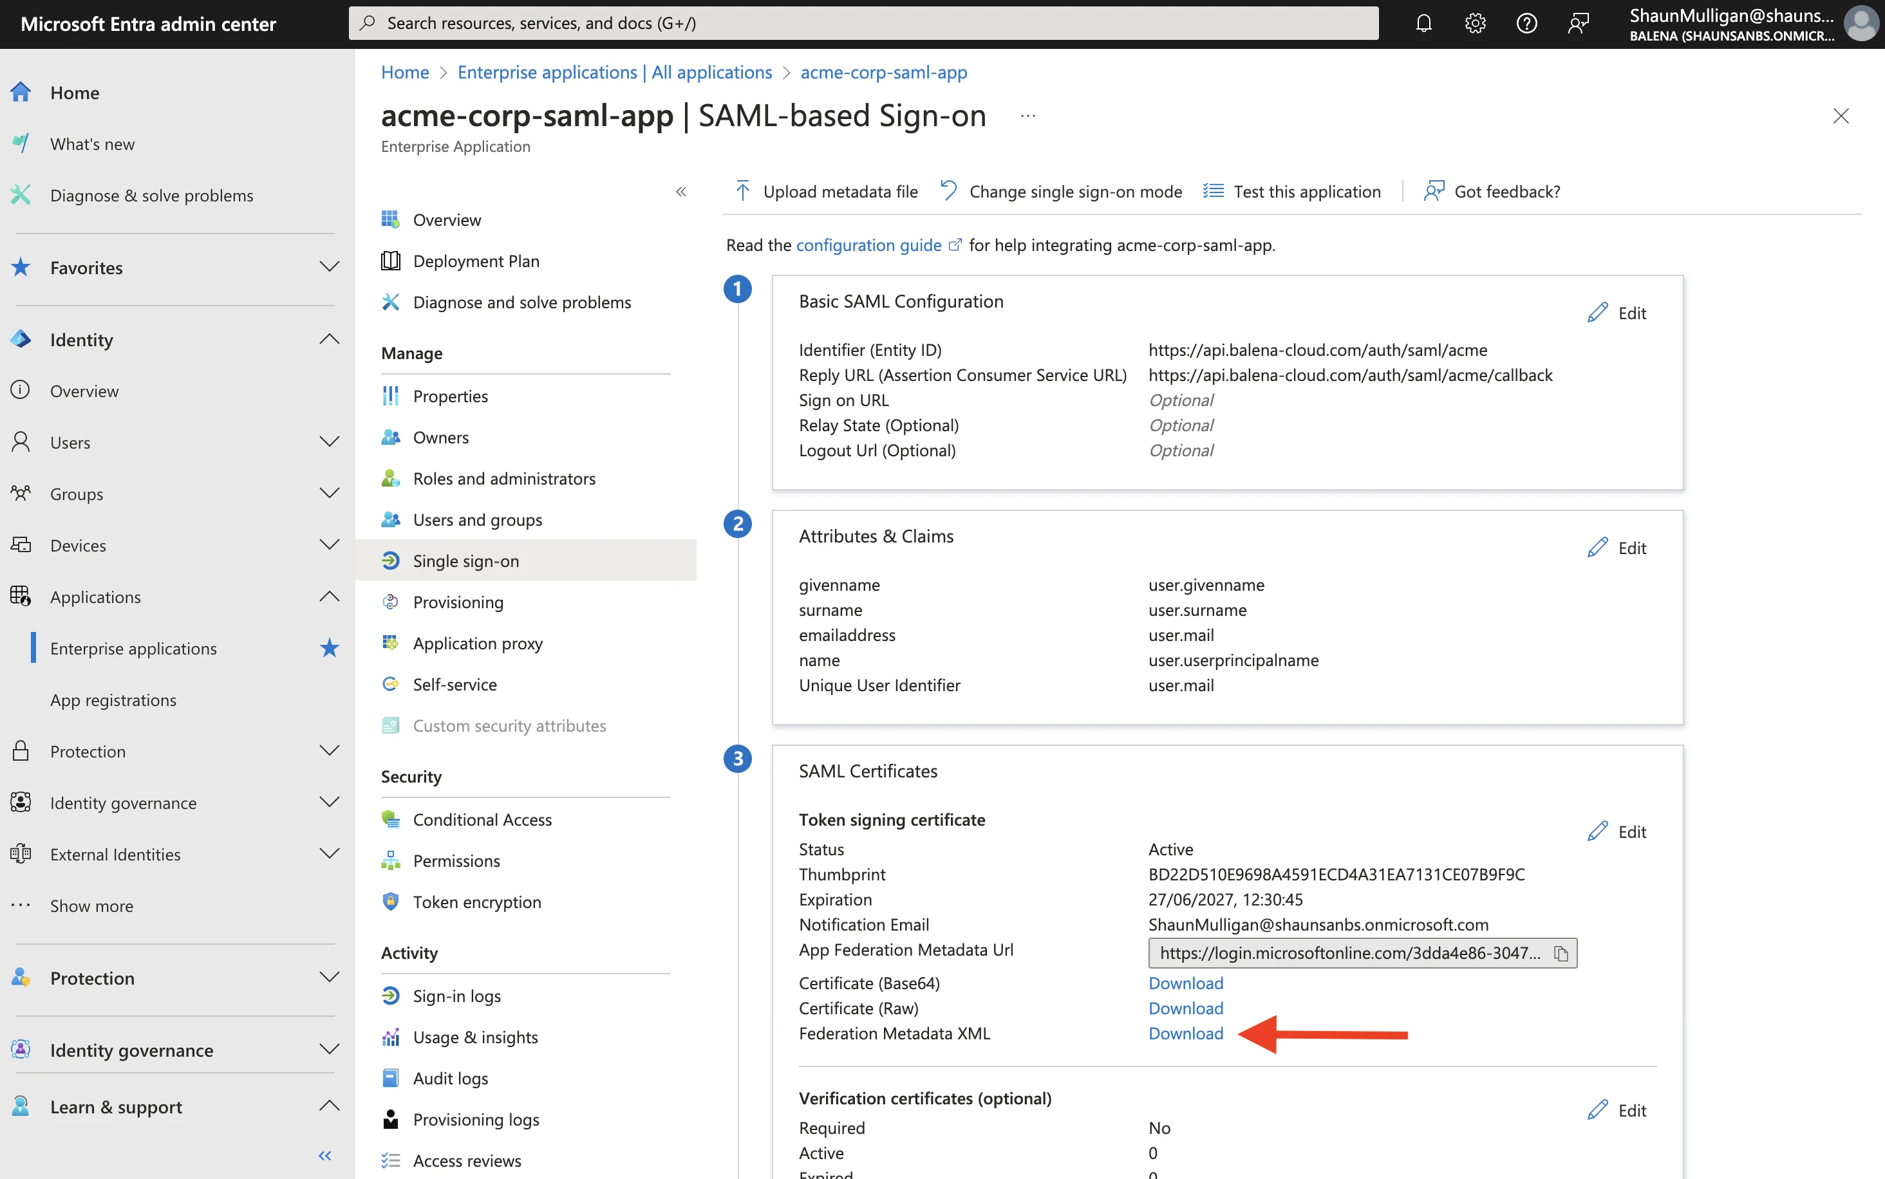Click the feedback icon in top bar

pyautogui.click(x=1578, y=23)
